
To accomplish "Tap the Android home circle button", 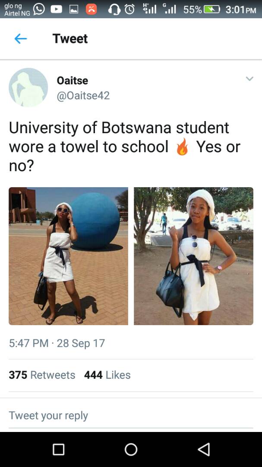I will coord(131,449).
